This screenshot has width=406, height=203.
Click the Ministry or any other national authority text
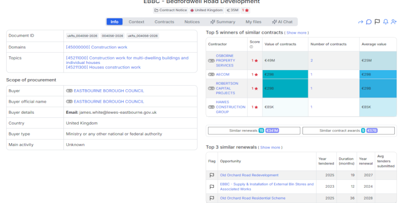(114, 134)
